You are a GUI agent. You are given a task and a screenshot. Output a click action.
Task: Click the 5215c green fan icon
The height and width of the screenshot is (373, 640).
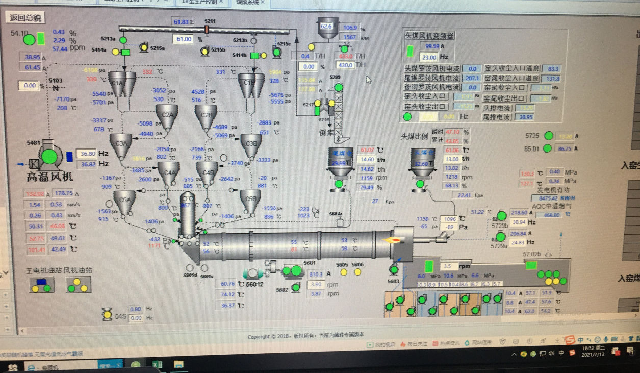277,52
